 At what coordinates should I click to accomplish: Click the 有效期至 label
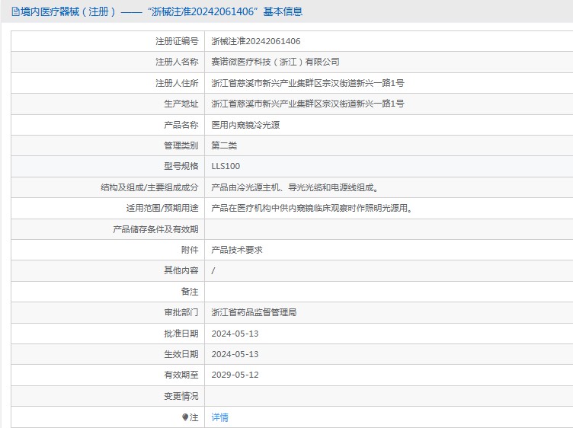pyautogui.click(x=181, y=375)
